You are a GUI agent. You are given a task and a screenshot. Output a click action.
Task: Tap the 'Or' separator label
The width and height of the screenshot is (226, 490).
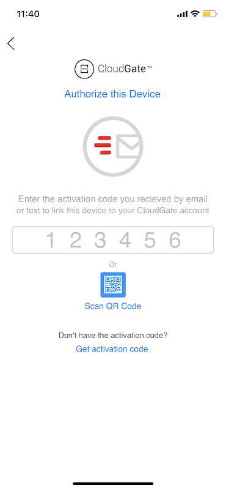[113, 265]
